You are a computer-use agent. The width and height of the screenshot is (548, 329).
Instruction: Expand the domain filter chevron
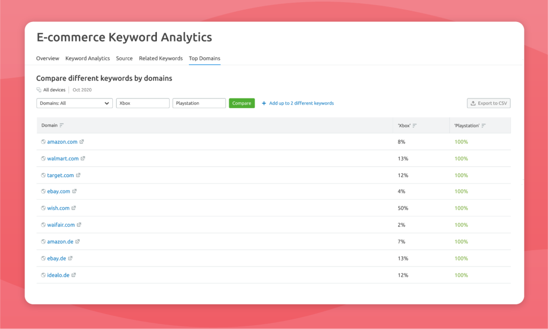106,103
